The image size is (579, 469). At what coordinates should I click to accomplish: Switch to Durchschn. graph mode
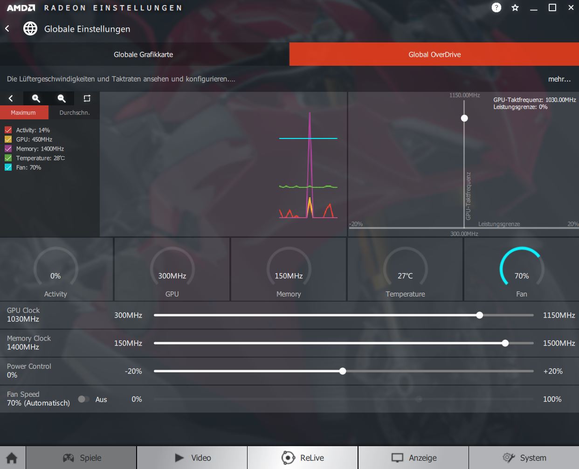[x=74, y=112]
